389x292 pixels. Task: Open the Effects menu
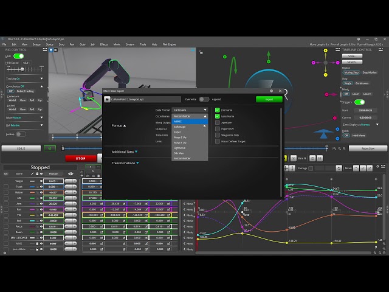point(104,44)
